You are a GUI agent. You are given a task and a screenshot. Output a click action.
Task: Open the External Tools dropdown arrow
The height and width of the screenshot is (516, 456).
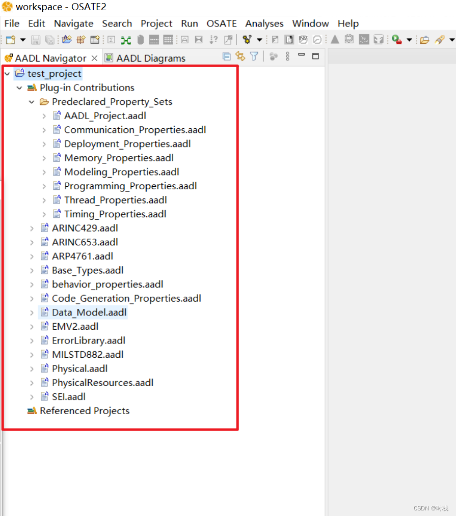click(409, 40)
